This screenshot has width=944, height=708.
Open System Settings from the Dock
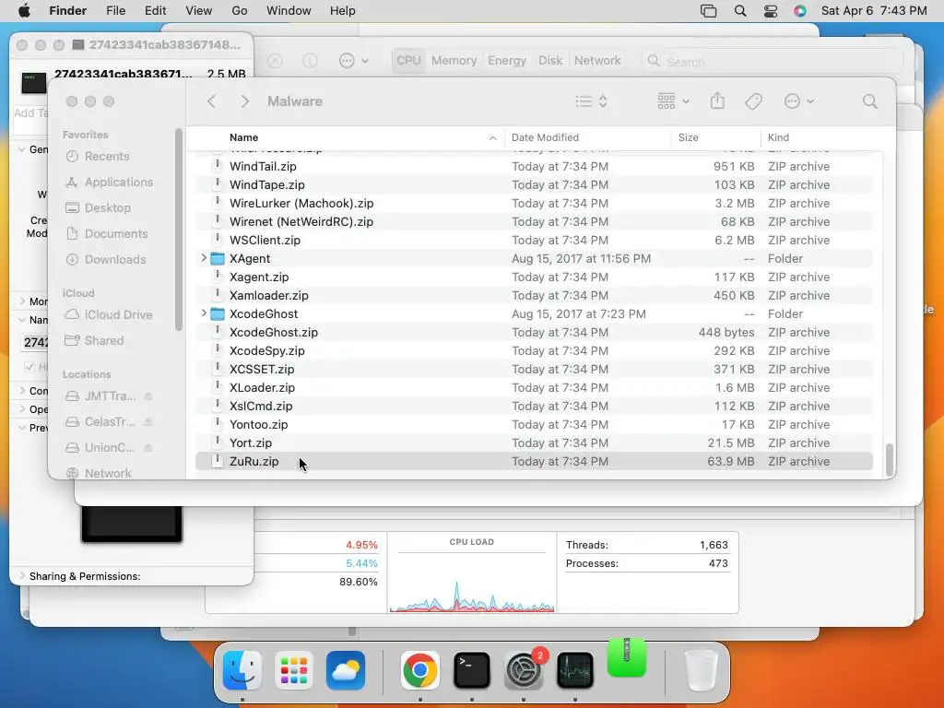tap(524, 670)
